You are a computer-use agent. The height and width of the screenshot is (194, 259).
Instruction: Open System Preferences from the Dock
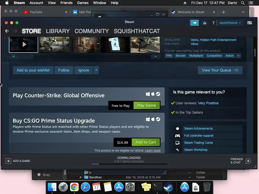point(130,187)
